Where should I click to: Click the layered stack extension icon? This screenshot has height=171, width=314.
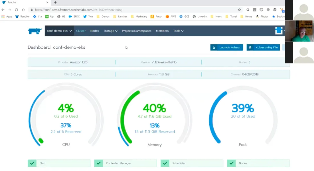click(x=275, y=10)
